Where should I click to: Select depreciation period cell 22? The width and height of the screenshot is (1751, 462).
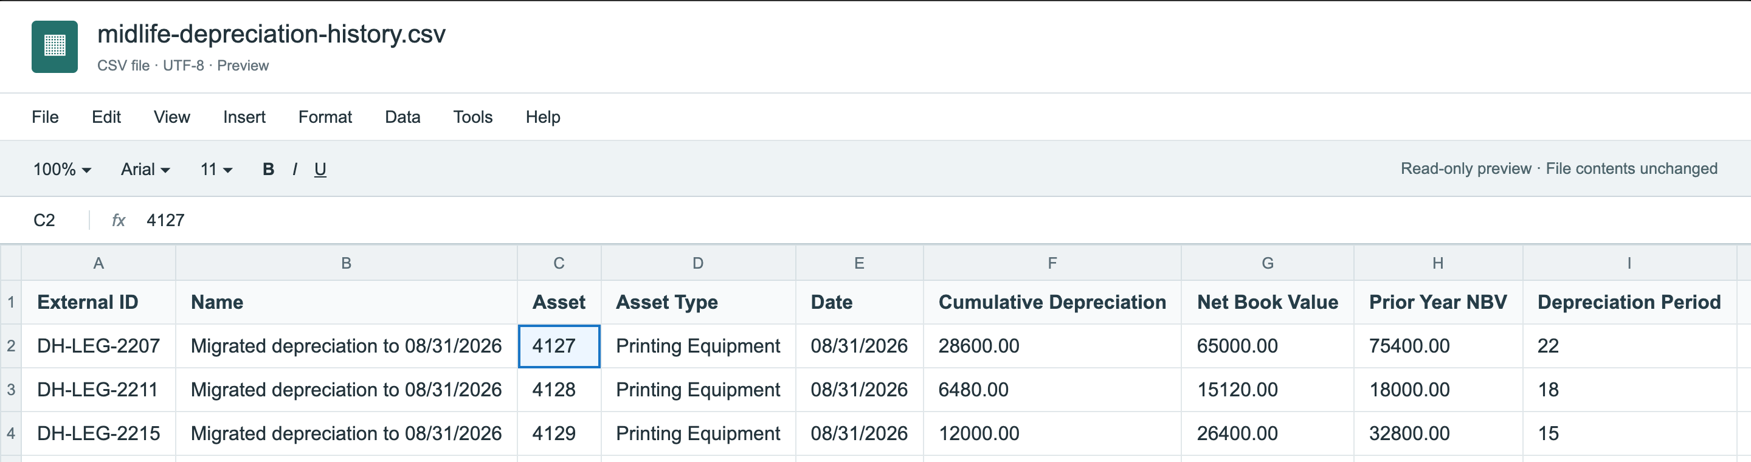click(1629, 346)
